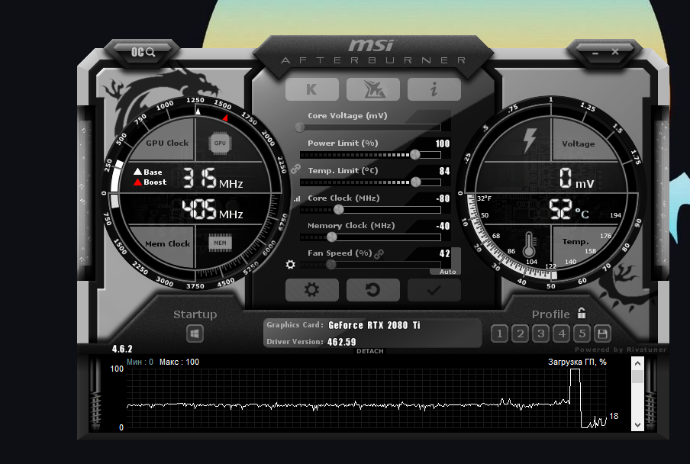Apply settings with the checkmark button
The image size is (690, 464).
[x=434, y=290]
